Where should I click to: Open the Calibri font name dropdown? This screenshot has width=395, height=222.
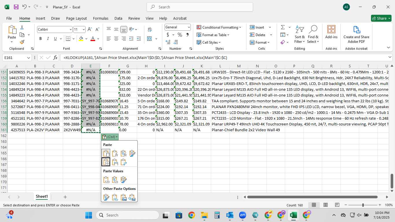71,29
